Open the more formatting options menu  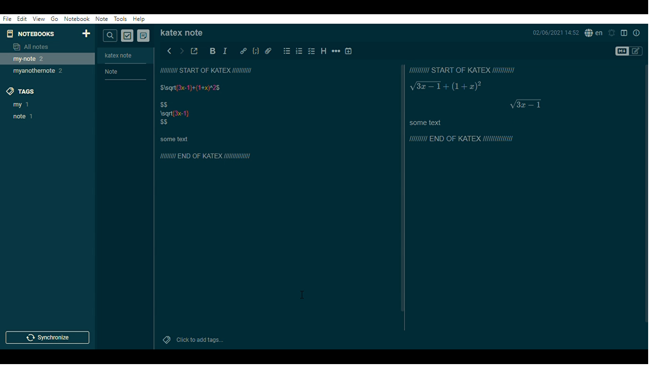(336, 51)
